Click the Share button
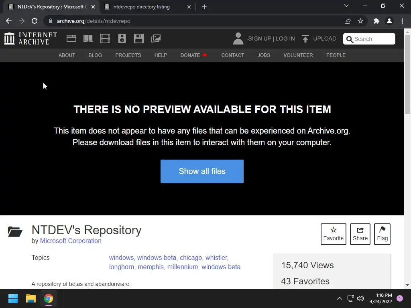Screen dimensions: 411x308 pyautogui.click(x=360, y=234)
